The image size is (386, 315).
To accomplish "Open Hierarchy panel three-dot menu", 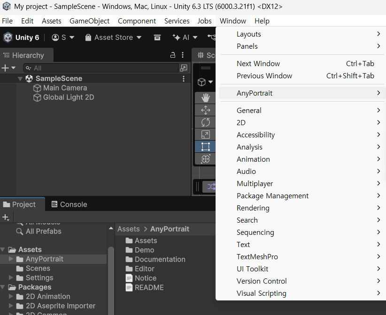I will click(183, 55).
